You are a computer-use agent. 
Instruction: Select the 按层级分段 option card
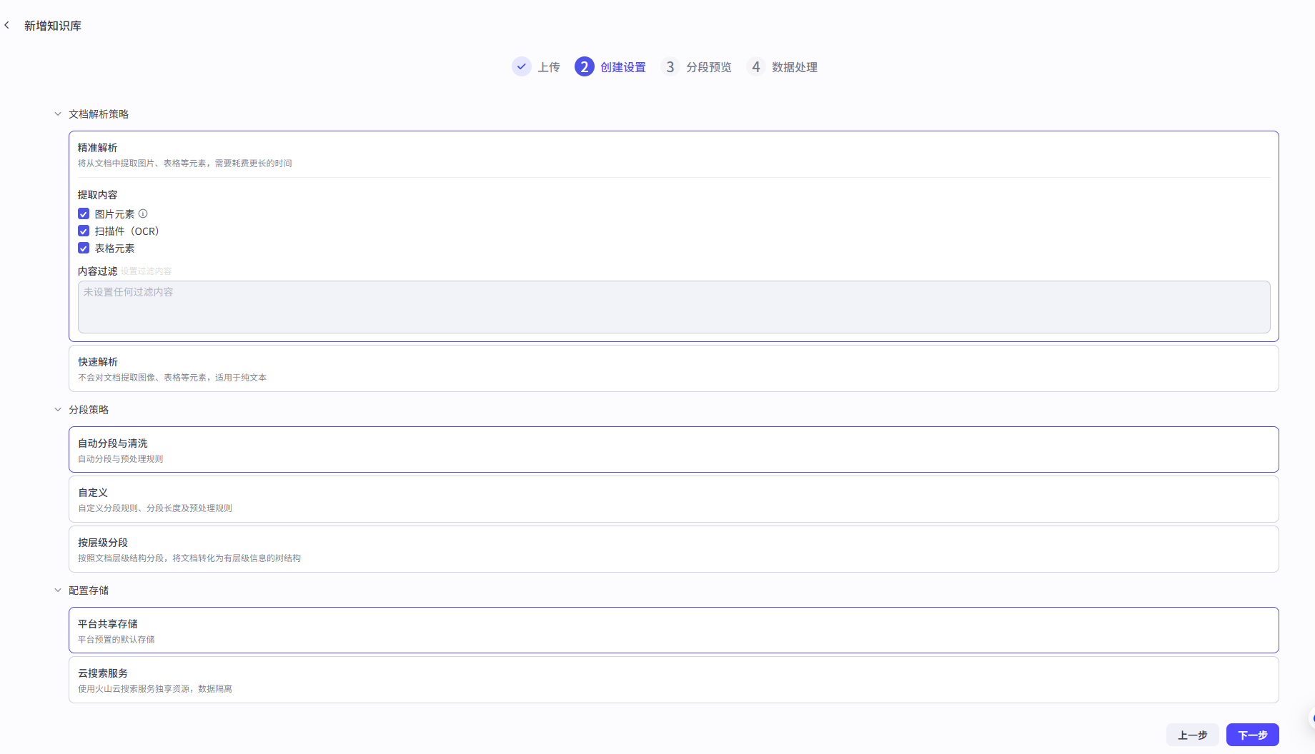(x=674, y=549)
